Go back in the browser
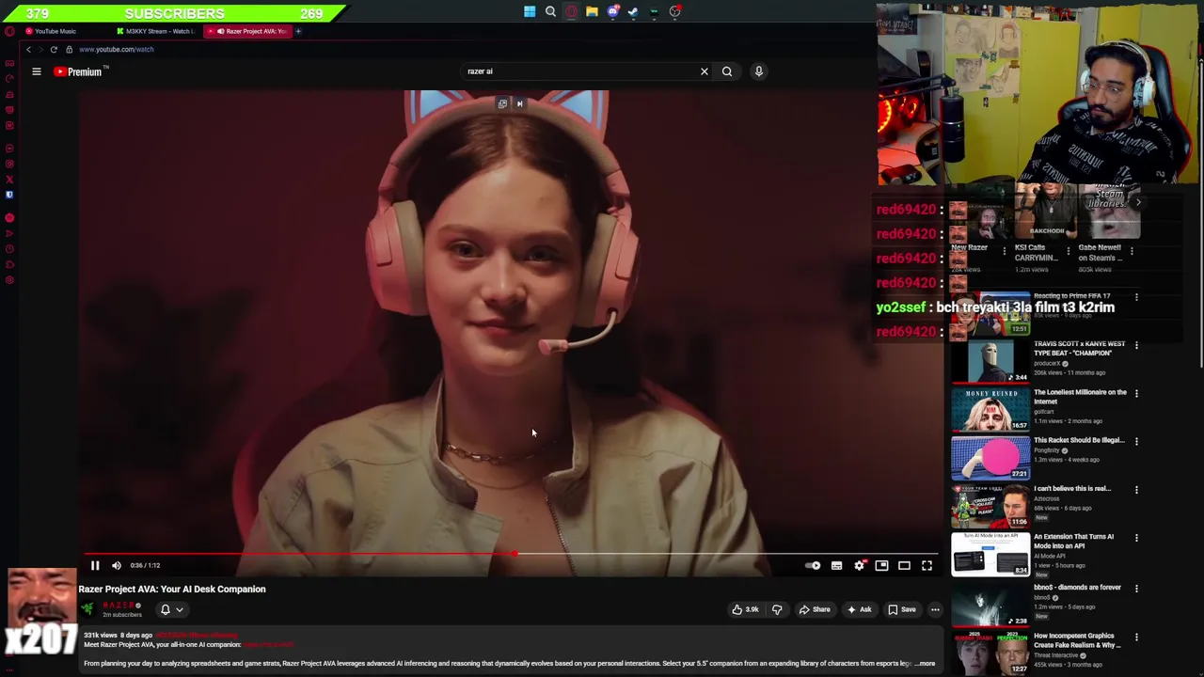The width and height of the screenshot is (1204, 677). (x=28, y=49)
